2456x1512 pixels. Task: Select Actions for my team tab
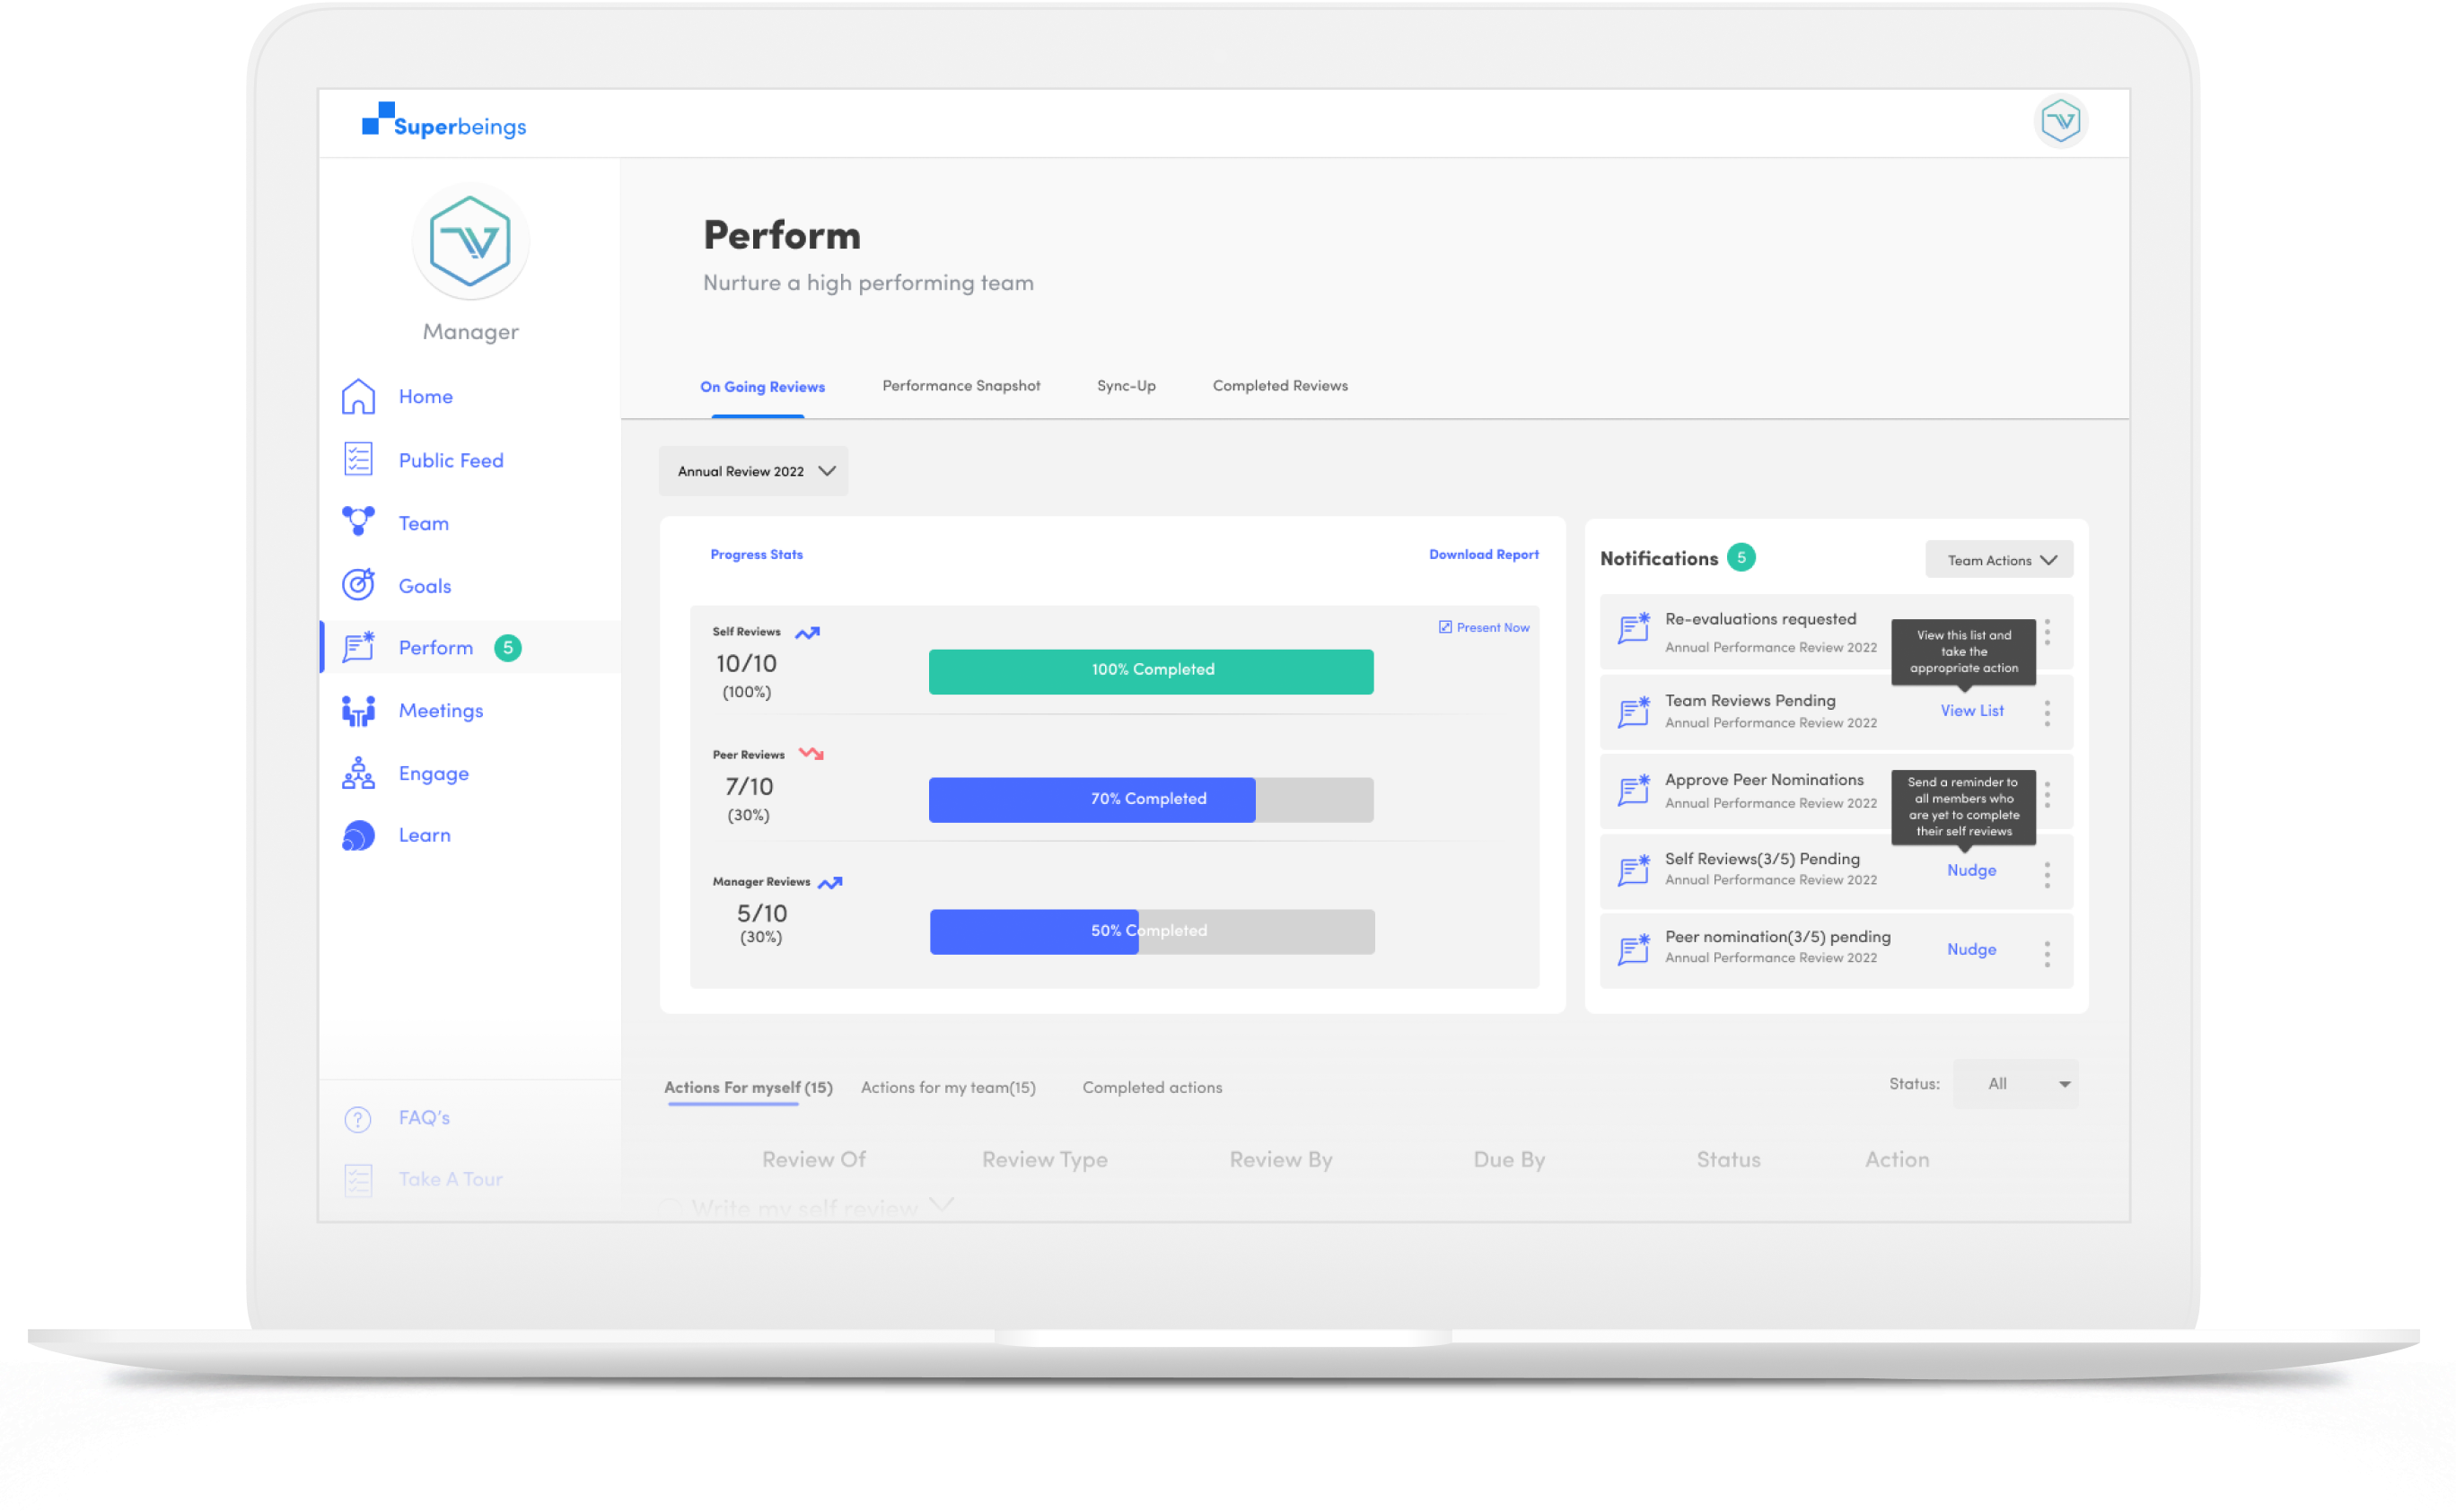tap(947, 1087)
